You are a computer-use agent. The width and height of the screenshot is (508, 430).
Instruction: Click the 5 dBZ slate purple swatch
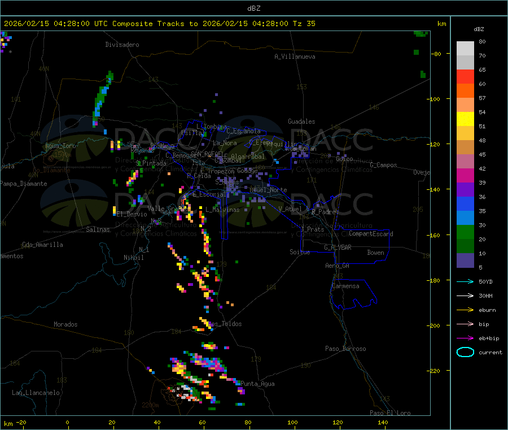(x=465, y=260)
